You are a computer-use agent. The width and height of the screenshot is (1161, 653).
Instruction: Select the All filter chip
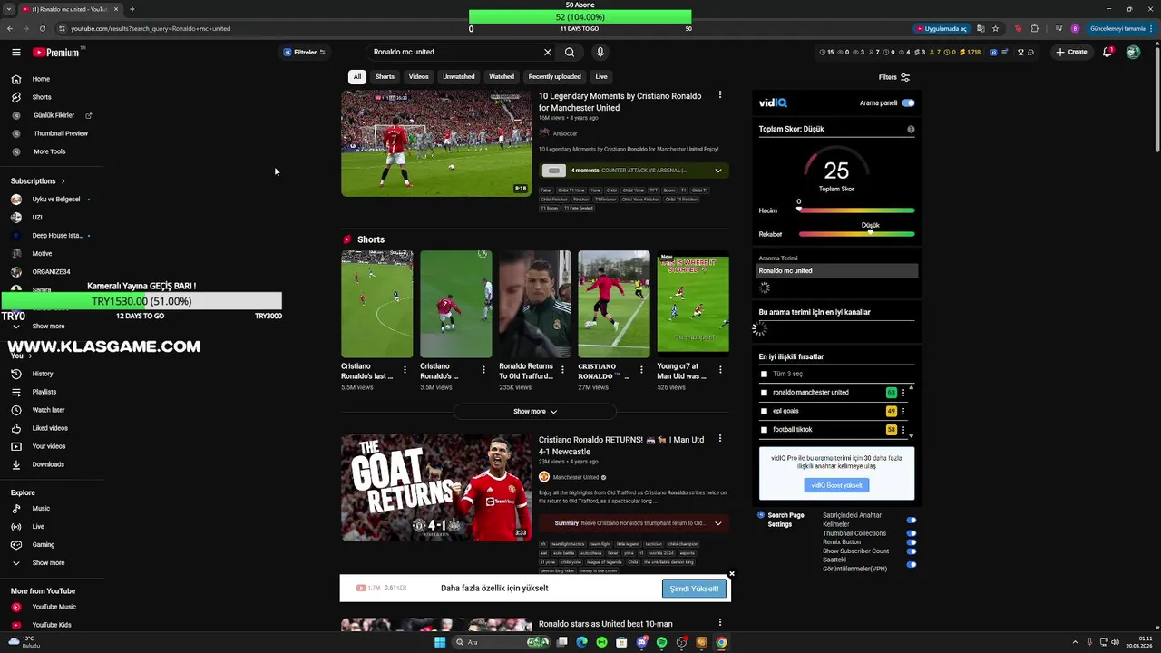click(x=357, y=77)
